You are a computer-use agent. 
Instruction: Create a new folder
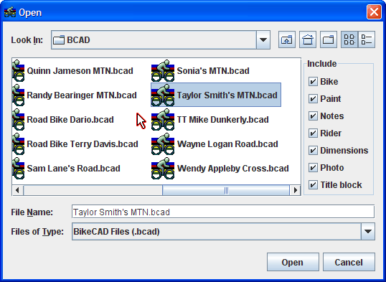329,39
